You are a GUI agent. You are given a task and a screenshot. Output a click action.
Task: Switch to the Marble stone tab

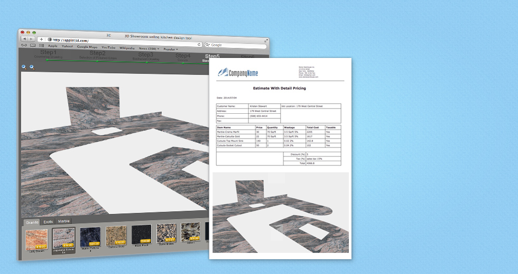[x=63, y=221]
